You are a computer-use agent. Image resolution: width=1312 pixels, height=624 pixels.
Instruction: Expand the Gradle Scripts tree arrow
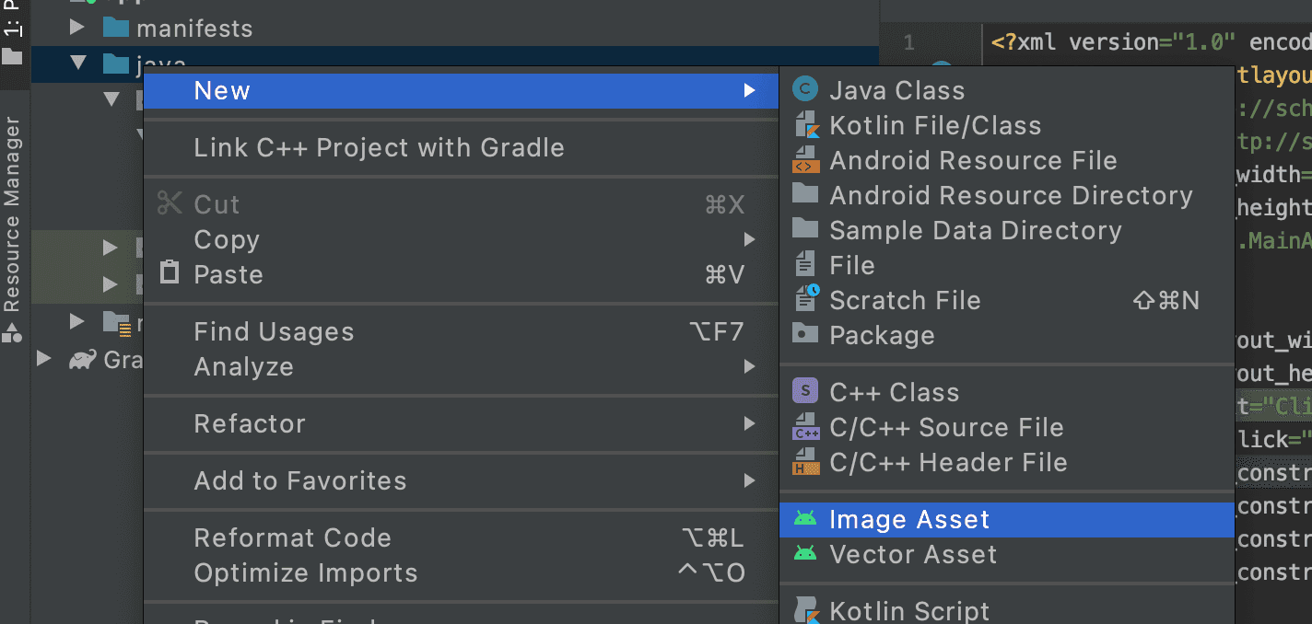pos(43,359)
